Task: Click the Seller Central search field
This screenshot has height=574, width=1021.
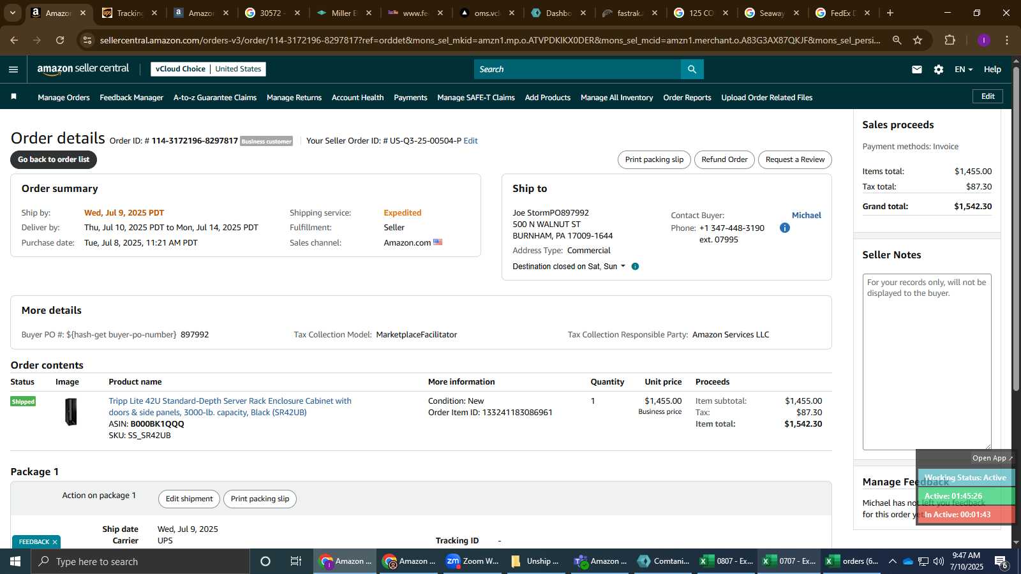Action: point(578,69)
